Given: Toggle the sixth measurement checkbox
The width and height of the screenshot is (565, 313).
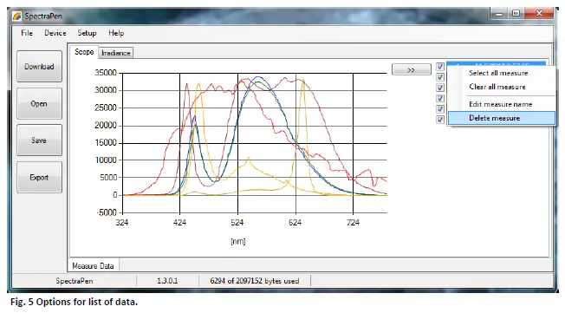Looking at the screenshot, I should tap(440, 120).
